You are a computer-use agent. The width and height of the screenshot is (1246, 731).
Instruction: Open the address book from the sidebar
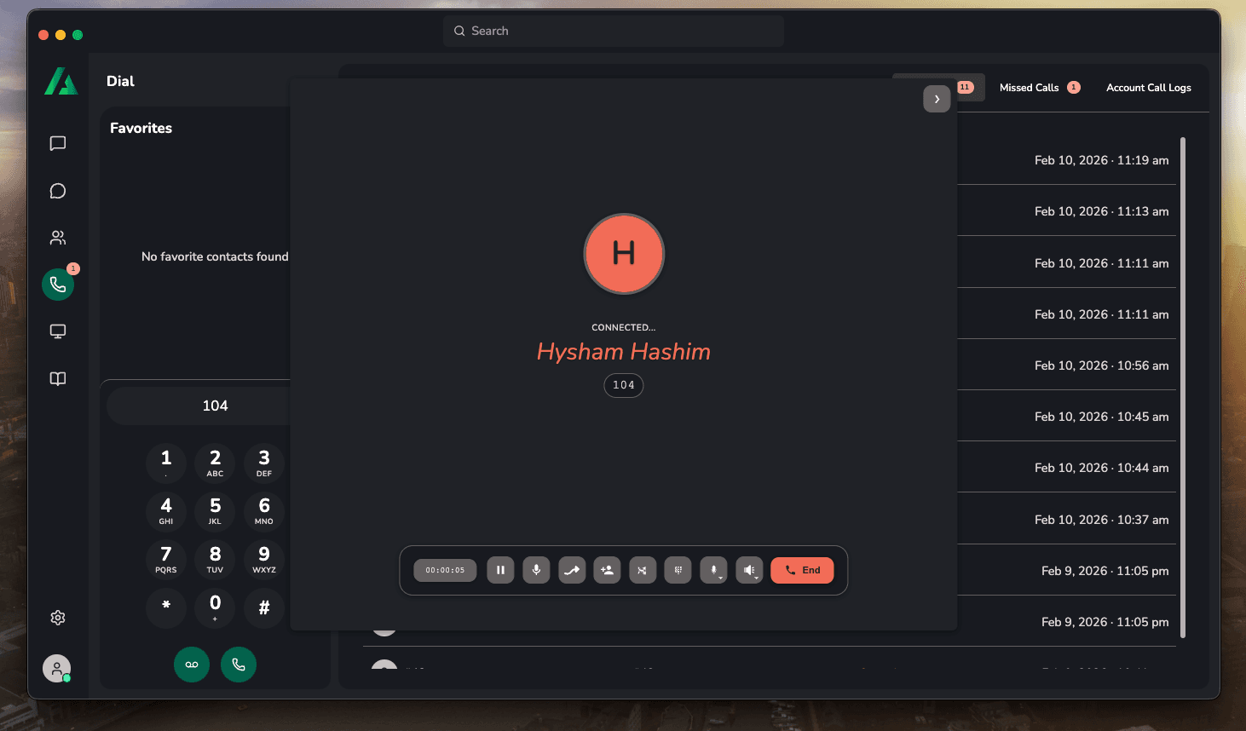pyautogui.click(x=57, y=378)
